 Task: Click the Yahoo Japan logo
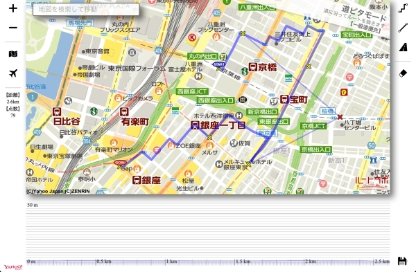[12, 266]
